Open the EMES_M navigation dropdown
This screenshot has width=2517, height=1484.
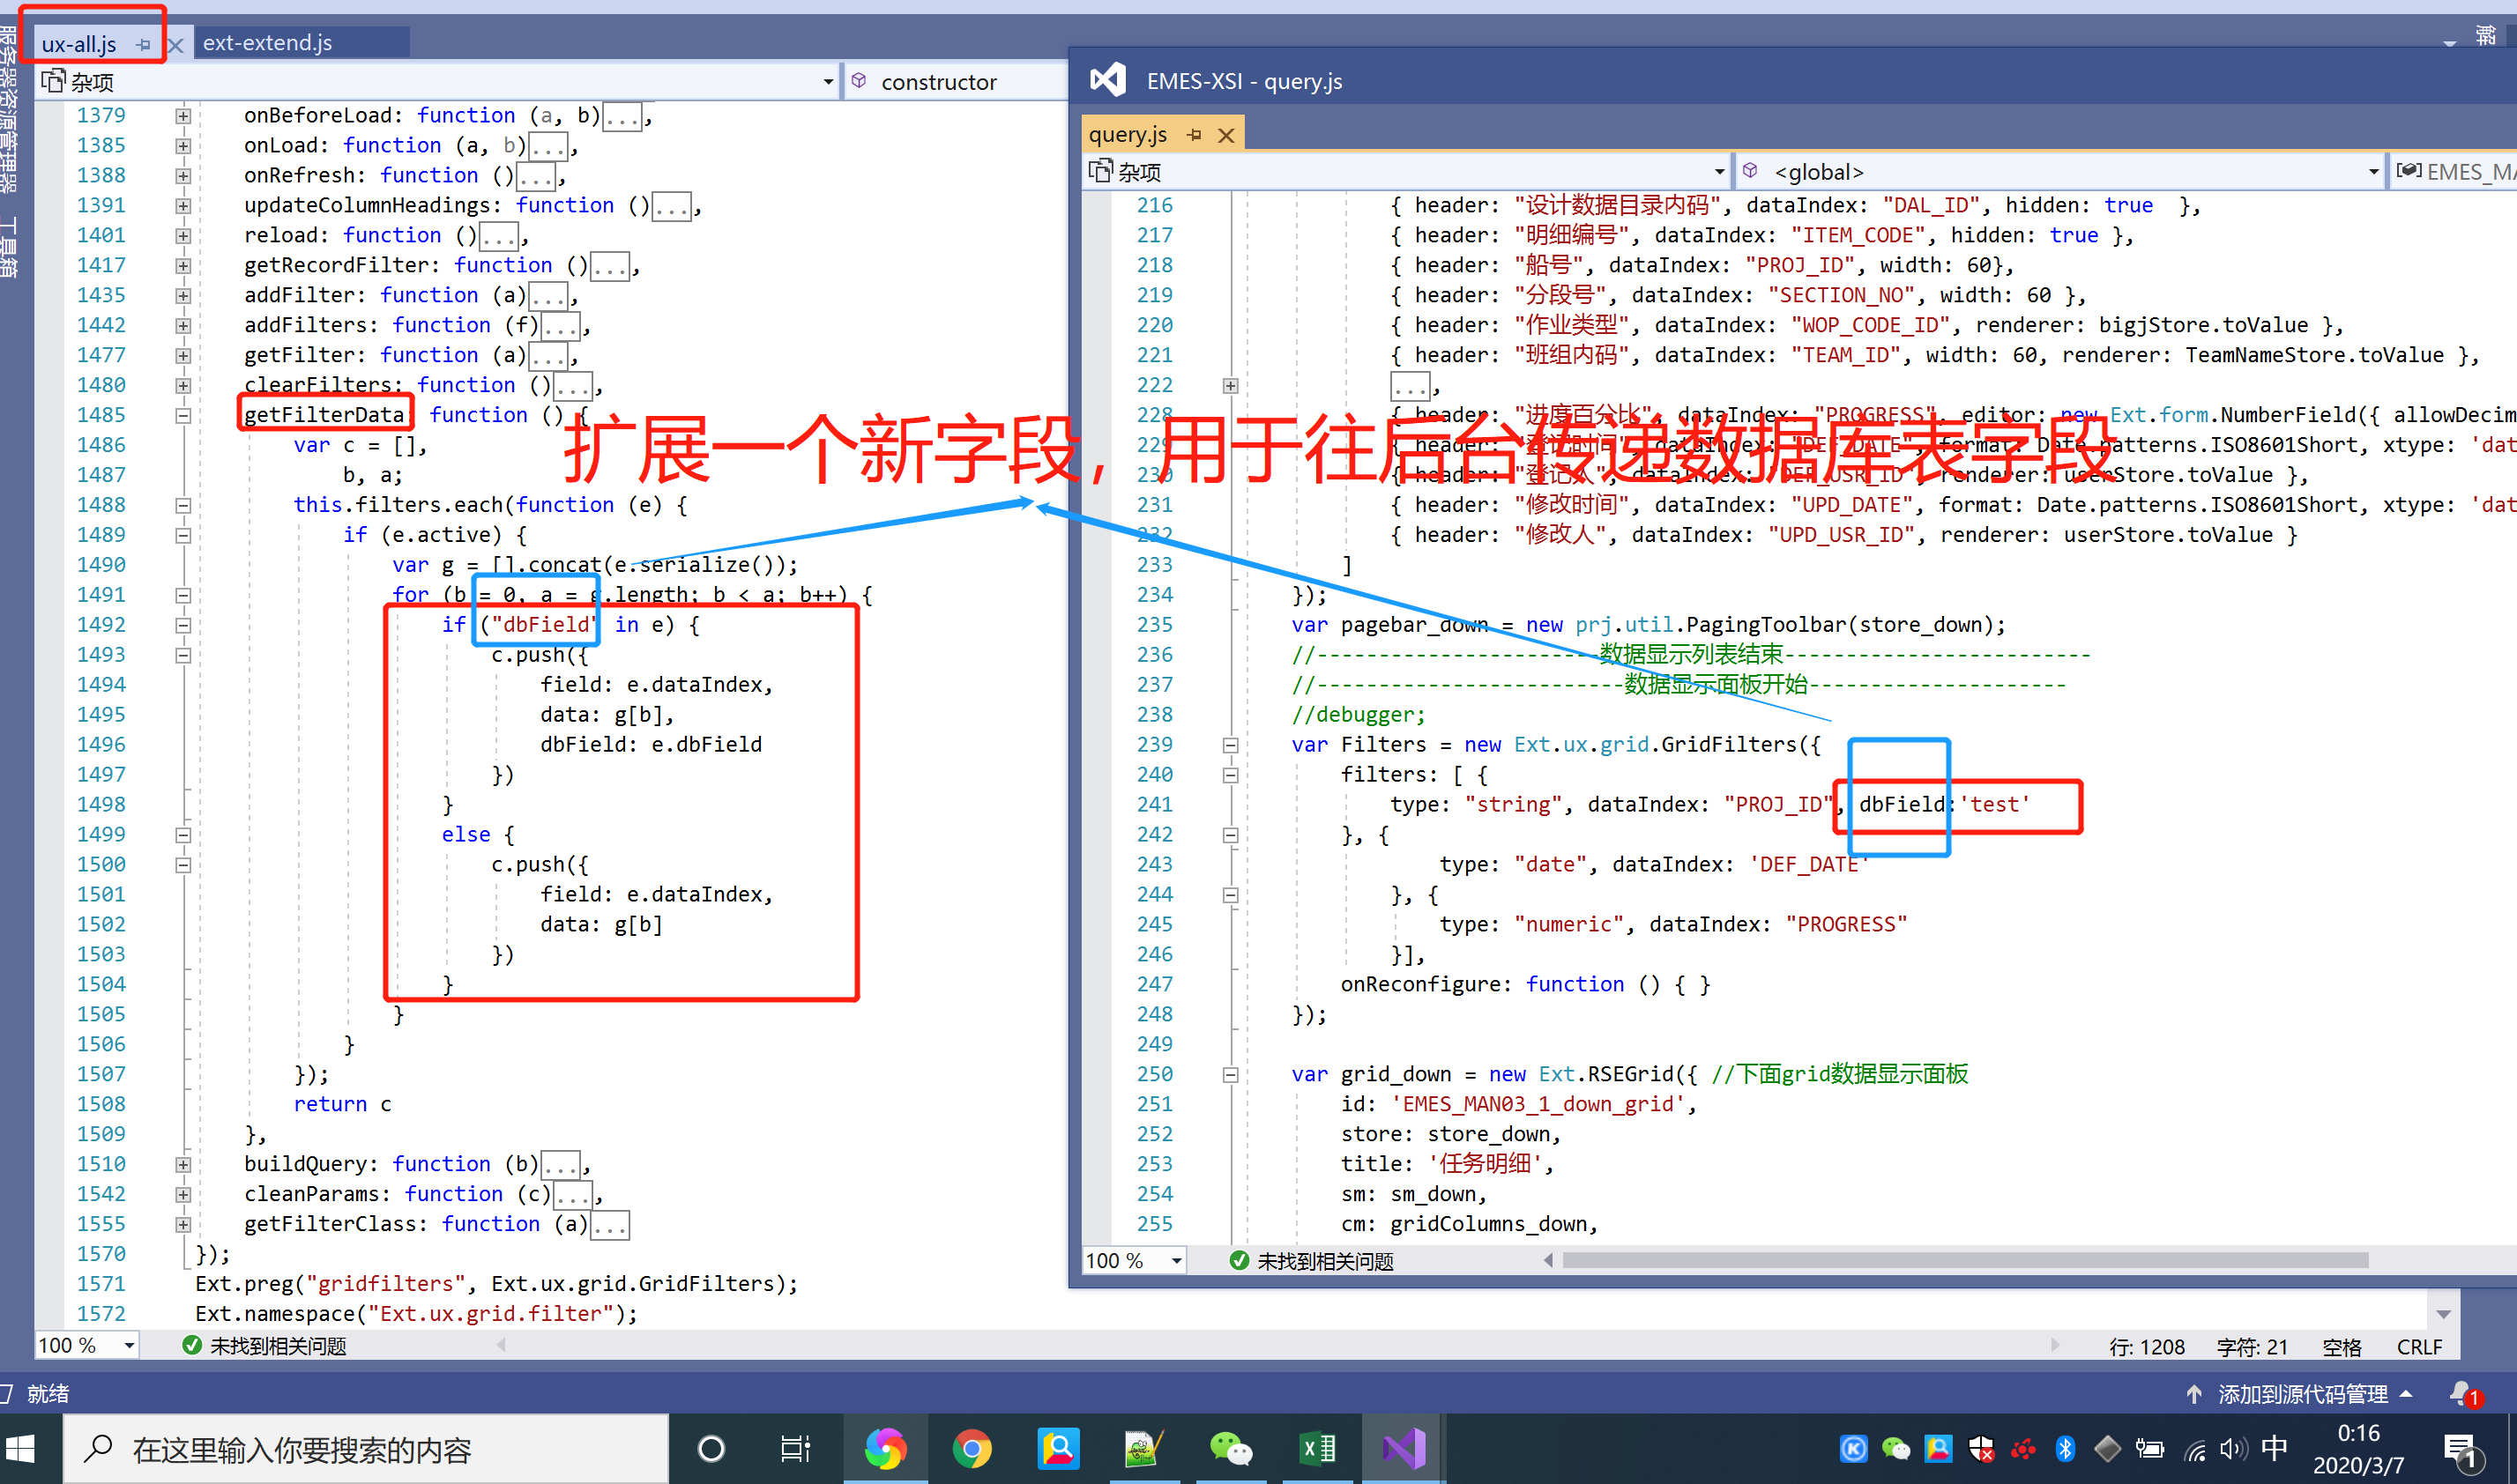pyautogui.click(x=2453, y=172)
